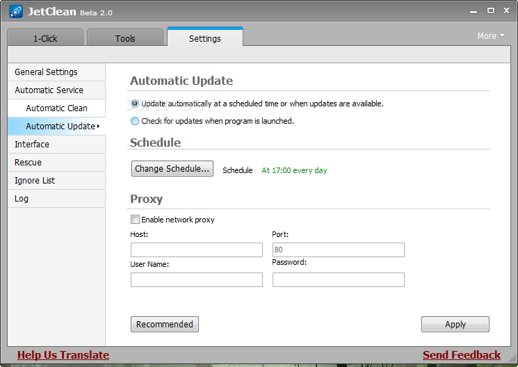Click the 'At 17:00 every day' schedule text

coord(294,170)
